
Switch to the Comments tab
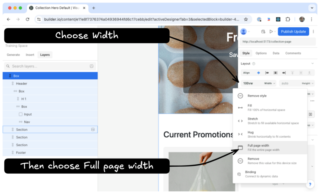(293, 53)
